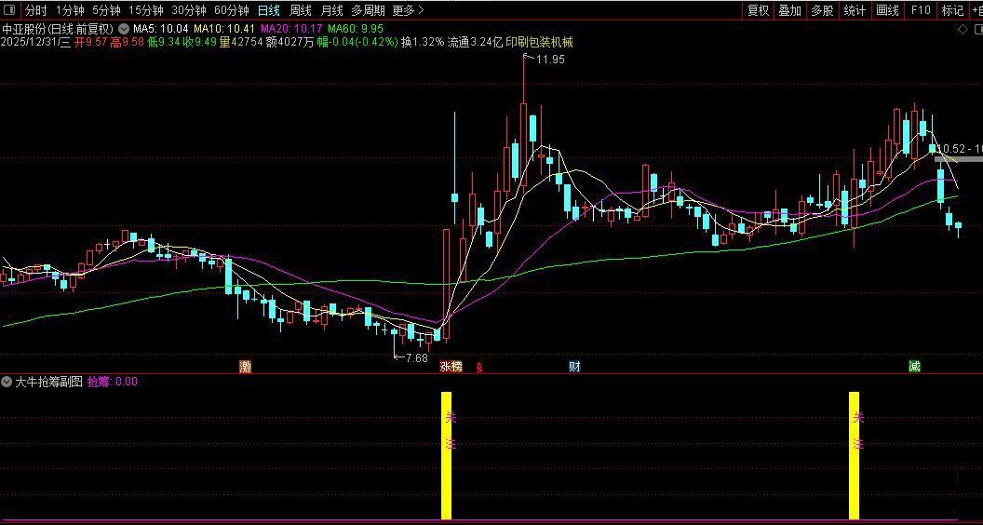Switch to 分时 intraday view
Image resolution: width=983 pixels, height=525 pixels.
pyautogui.click(x=35, y=10)
